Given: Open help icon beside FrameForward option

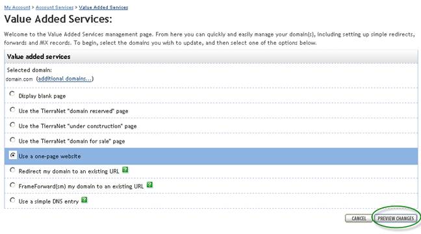Looking at the screenshot, I should [x=150, y=185].
